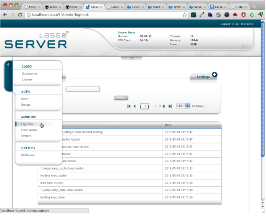This screenshot has height=218, width=266.
Task: Go to first page of log
Action: [129, 106]
